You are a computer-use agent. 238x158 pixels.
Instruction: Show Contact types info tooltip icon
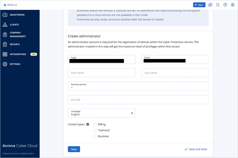coord(88,124)
